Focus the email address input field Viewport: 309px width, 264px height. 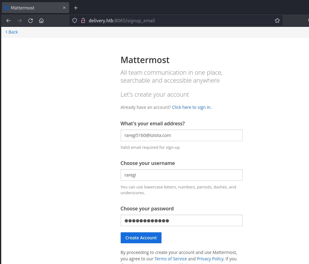pos(181,135)
